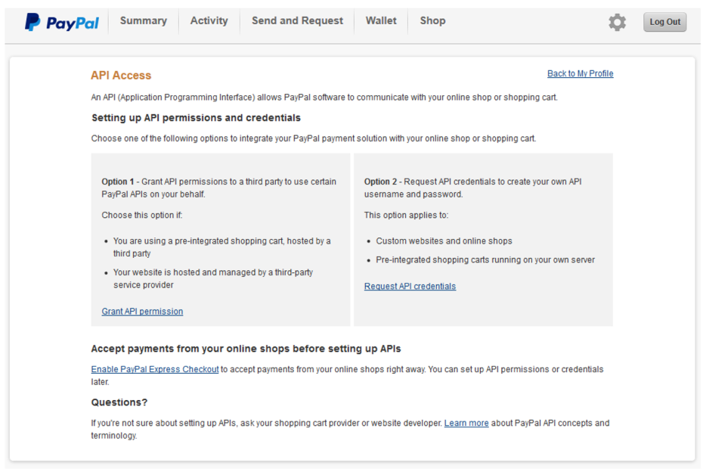Click 'This option applies to:' text

click(406, 215)
